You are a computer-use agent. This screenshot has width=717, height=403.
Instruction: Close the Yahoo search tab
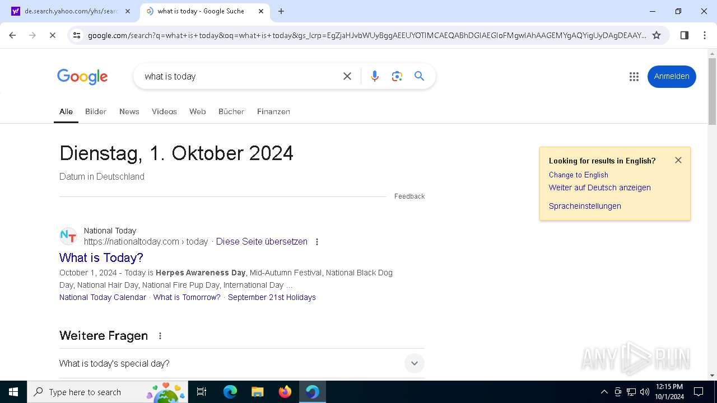click(x=127, y=11)
